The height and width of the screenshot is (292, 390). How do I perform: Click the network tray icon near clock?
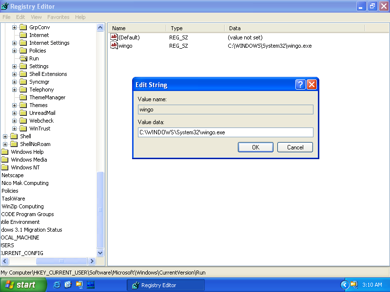point(354,285)
